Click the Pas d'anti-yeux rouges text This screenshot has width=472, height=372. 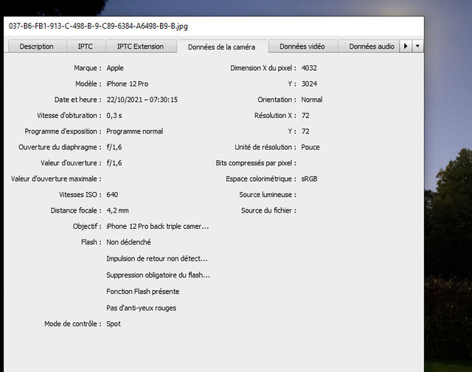tap(141, 308)
